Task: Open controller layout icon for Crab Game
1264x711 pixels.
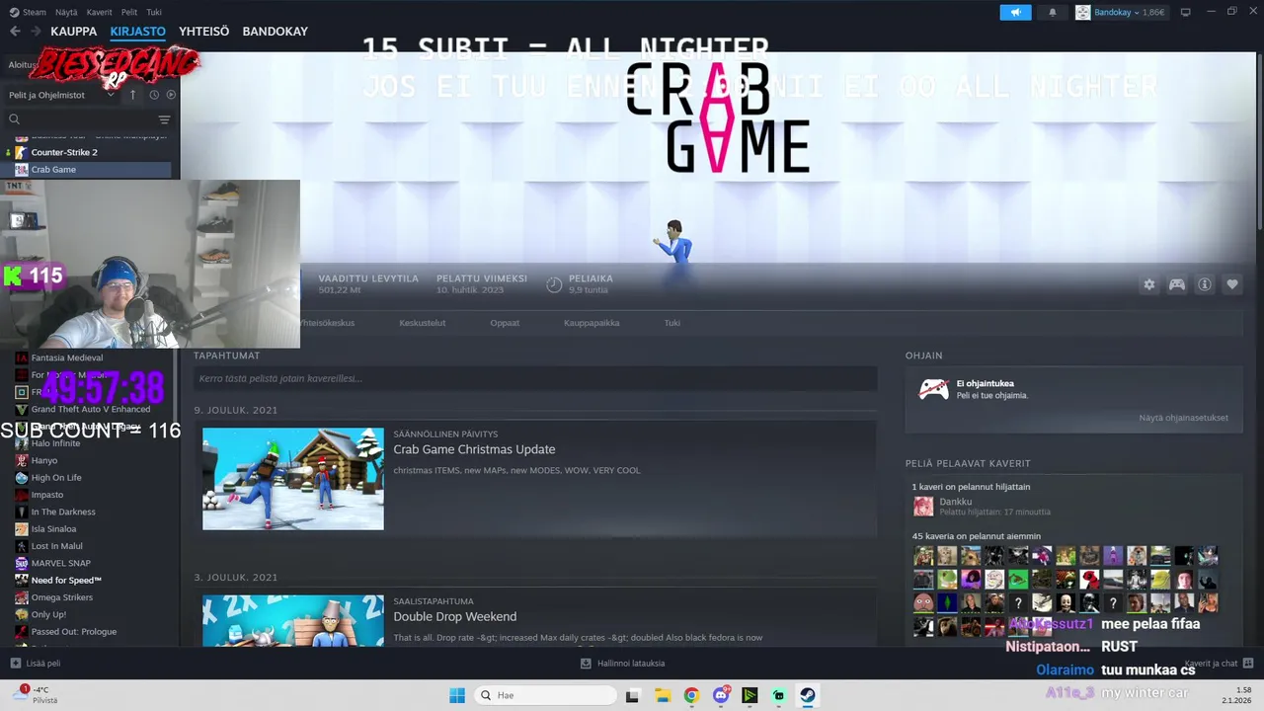Action: tap(1177, 284)
